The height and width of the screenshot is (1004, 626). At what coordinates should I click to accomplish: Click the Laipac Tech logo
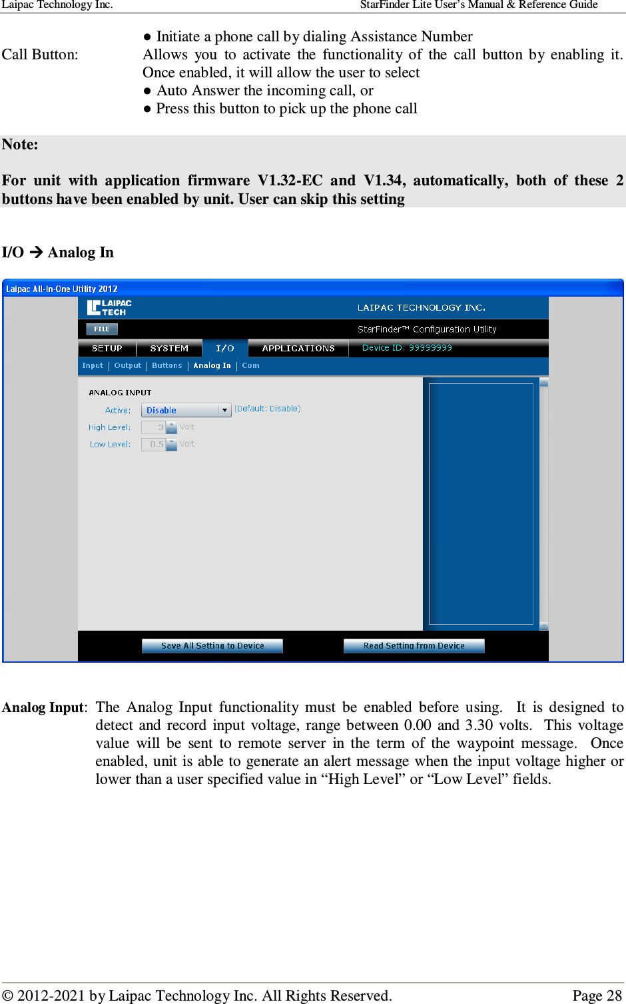tap(110, 307)
